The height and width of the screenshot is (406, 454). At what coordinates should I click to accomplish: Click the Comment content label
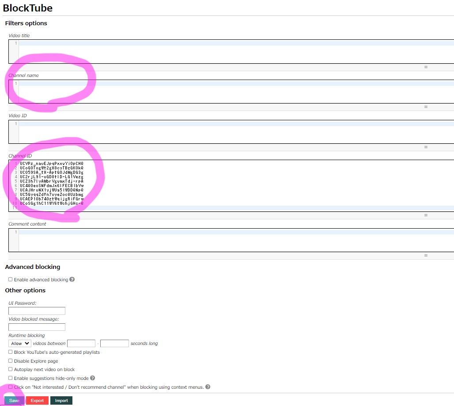(27, 224)
